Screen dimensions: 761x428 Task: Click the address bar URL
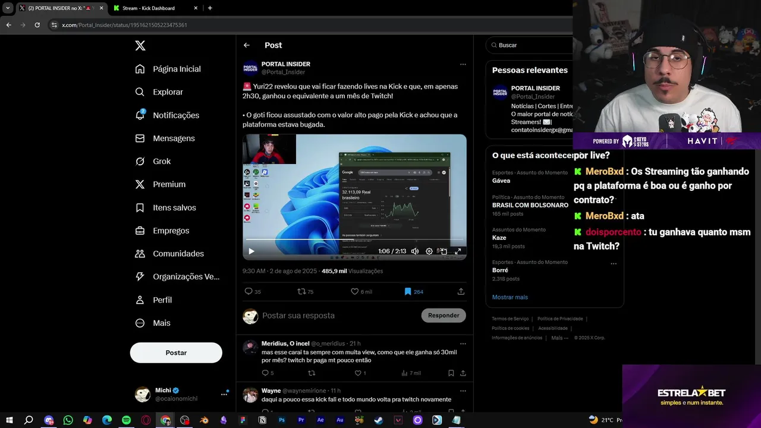124,25
